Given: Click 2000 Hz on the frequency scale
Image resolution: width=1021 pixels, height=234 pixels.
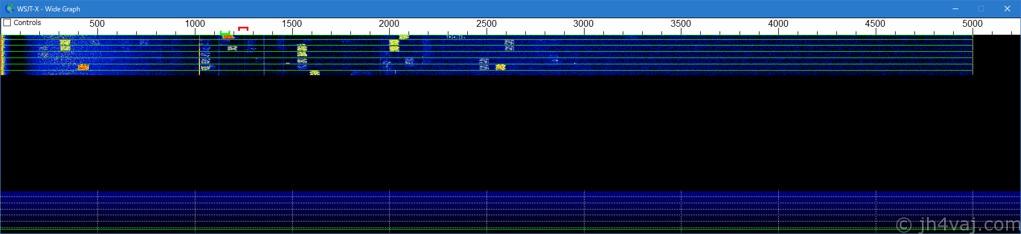Looking at the screenshot, I should (389, 24).
